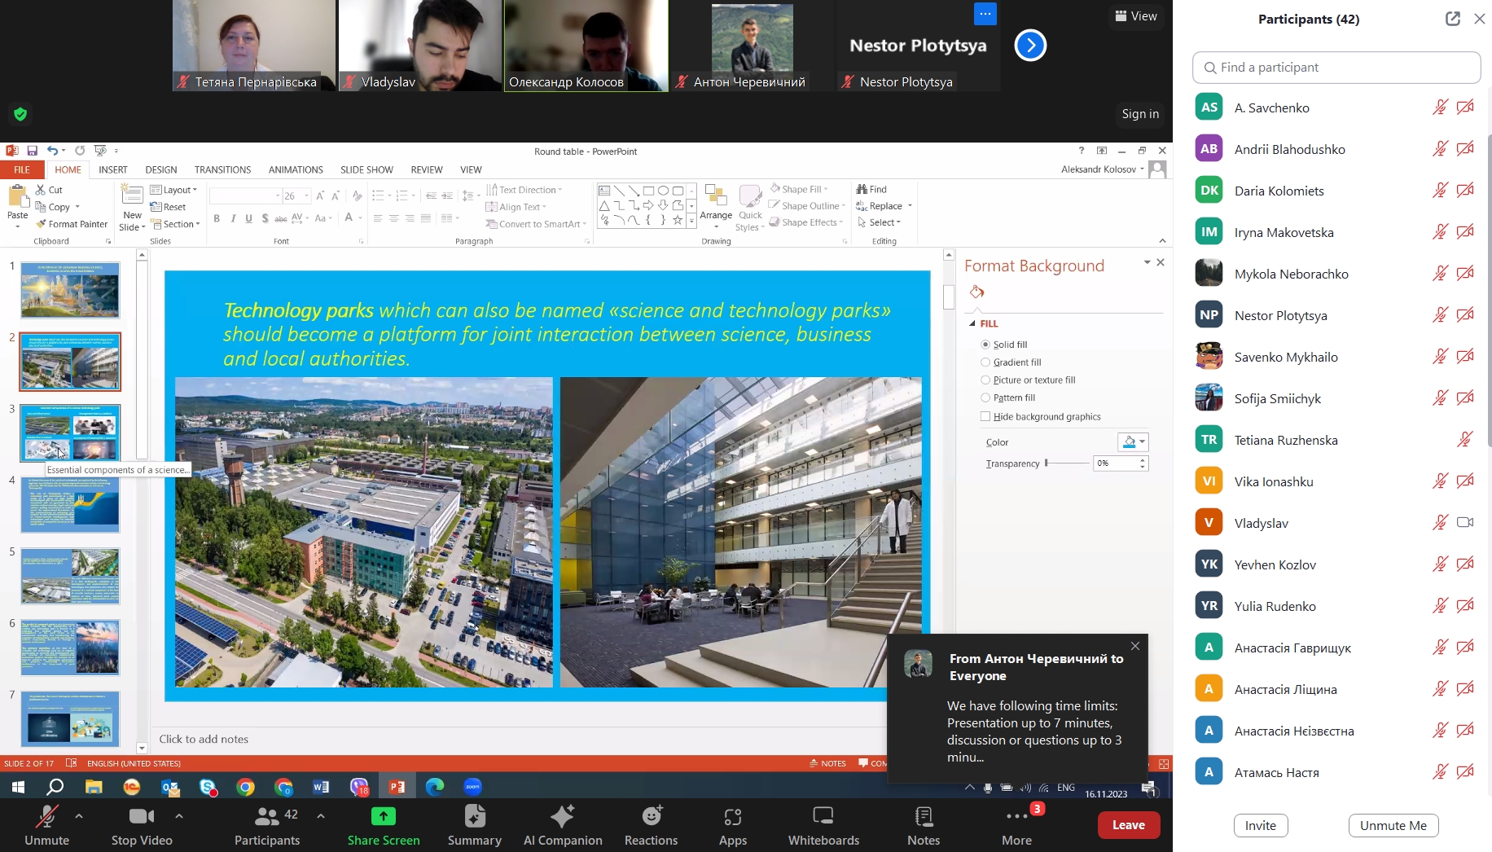Click the Transparency slider

pos(1068,463)
